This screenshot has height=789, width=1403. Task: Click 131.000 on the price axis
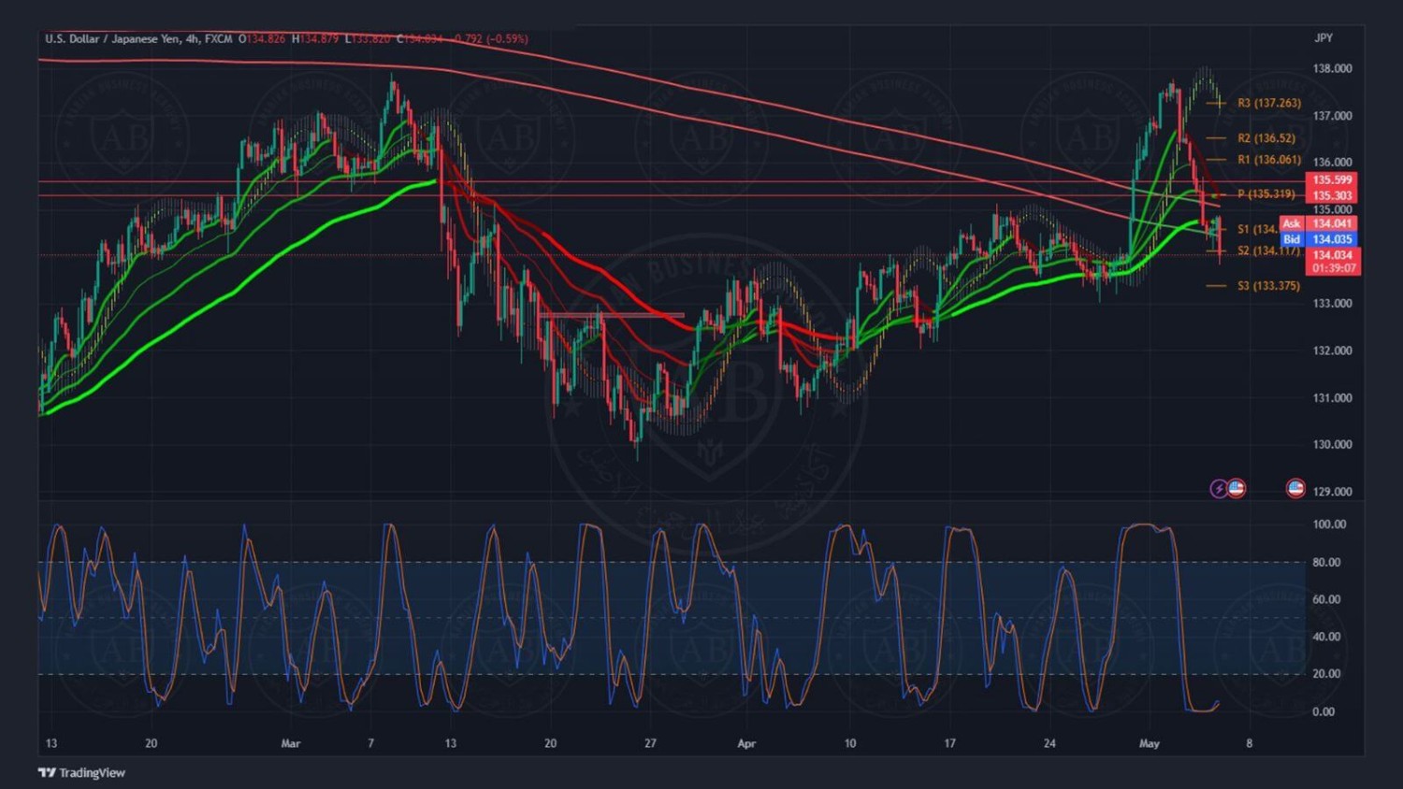coord(1332,398)
